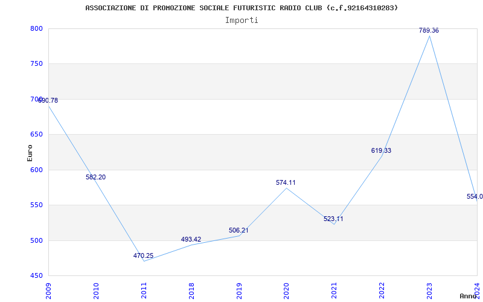This screenshot has width=483, height=302.
Task: Select the 600 y-axis tick label
Action: (36, 170)
